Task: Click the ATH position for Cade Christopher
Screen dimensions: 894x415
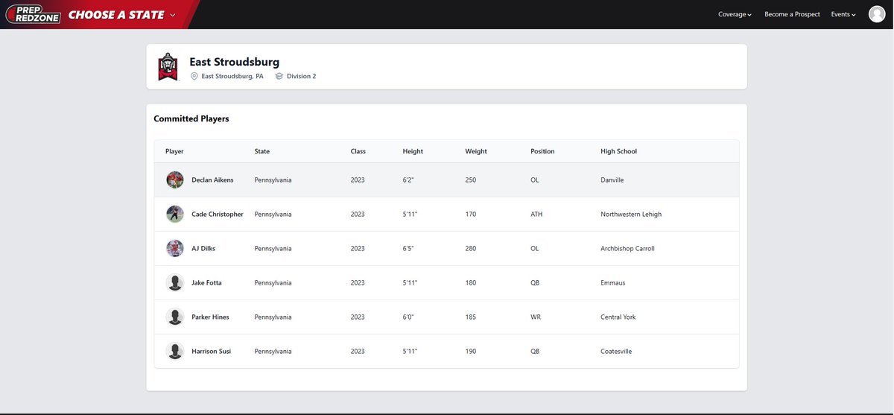Action: [536, 215]
